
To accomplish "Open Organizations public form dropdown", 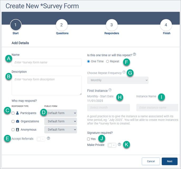I will [61, 121].
